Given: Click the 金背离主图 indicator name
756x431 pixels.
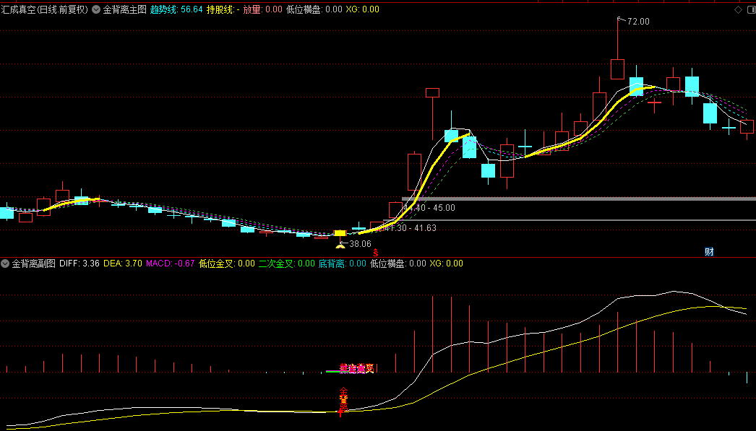Looking at the screenshot, I should [124, 9].
